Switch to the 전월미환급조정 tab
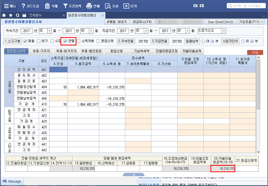The image size is (268, 186). [166, 51]
